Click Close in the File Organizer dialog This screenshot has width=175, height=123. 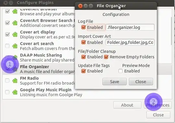coord(141,82)
